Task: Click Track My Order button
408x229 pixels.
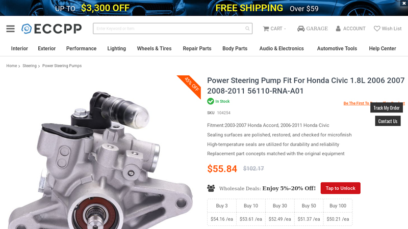Action: [x=387, y=108]
